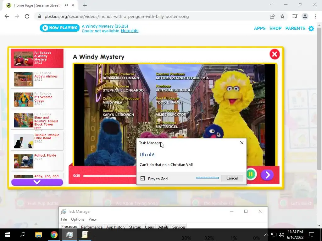The width and height of the screenshot is (322, 241).
Task: Play Abby's Airlines full episode
Action: point(37,79)
